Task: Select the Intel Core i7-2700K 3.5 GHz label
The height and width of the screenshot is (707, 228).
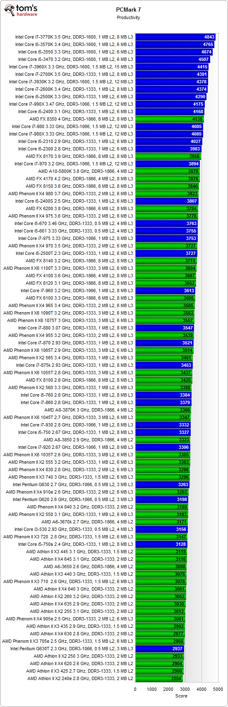Action: (74, 74)
